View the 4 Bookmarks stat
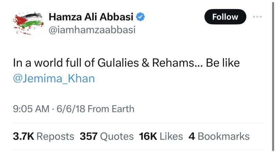Image resolution: width=276 pixels, height=152 pixels. (219, 136)
